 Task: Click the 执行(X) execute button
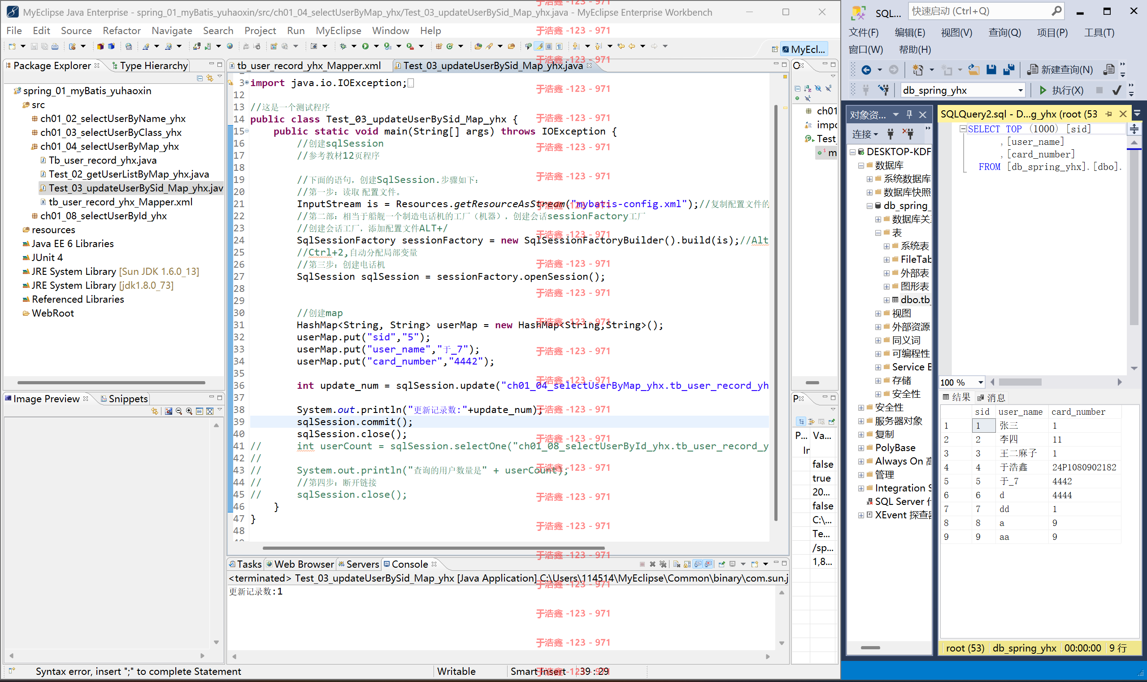1061,91
